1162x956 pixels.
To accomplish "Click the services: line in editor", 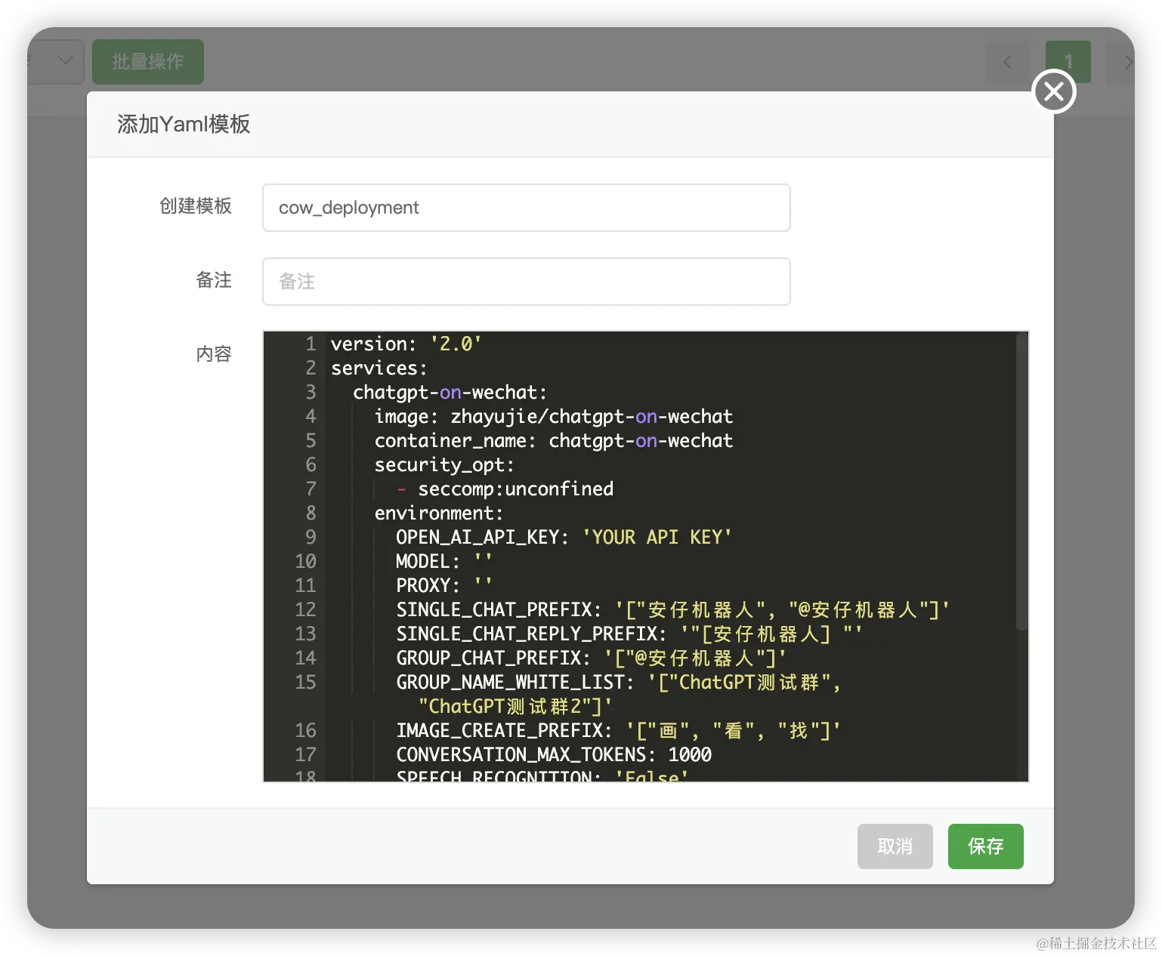I will click(x=379, y=369).
